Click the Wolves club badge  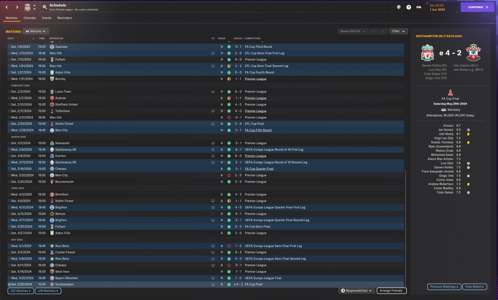click(52, 214)
